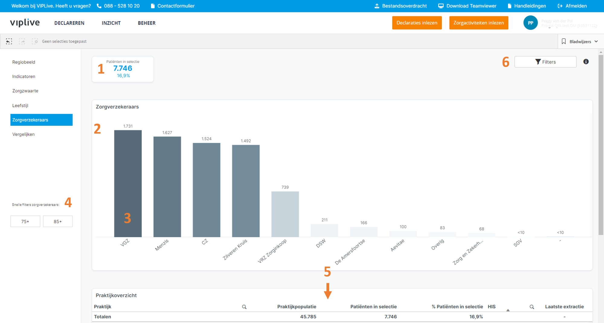Image resolution: width=604 pixels, height=323 pixels.
Task: Open the Contactformulier link
Action: [x=176, y=6]
